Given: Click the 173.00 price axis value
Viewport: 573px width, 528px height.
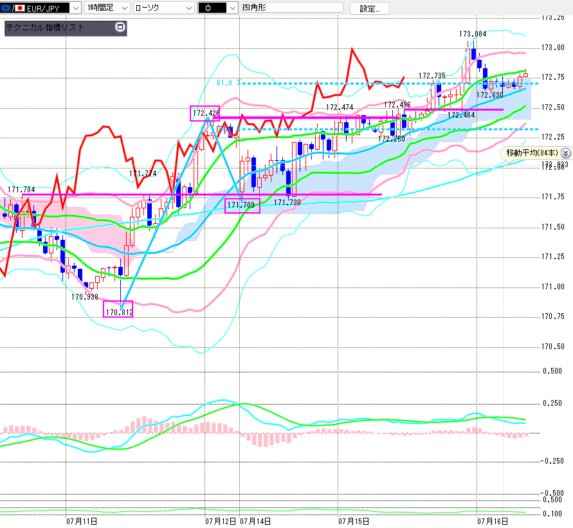Looking at the screenshot, I should (x=553, y=48).
